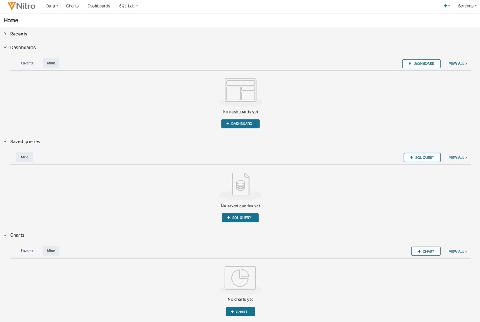The image size is (480, 322).
Task: Go to Charts in the top navigation
Action: pyautogui.click(x=72, y=6)
